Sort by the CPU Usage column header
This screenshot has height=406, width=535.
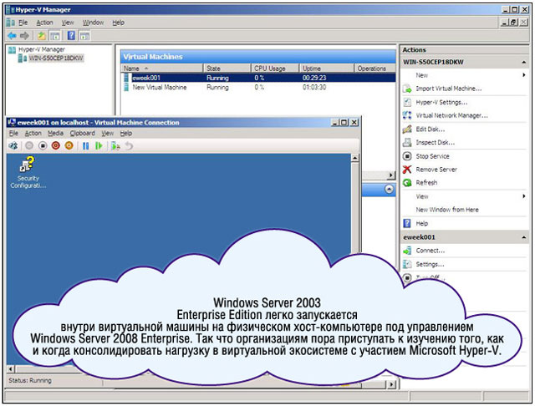click(275, 69)
